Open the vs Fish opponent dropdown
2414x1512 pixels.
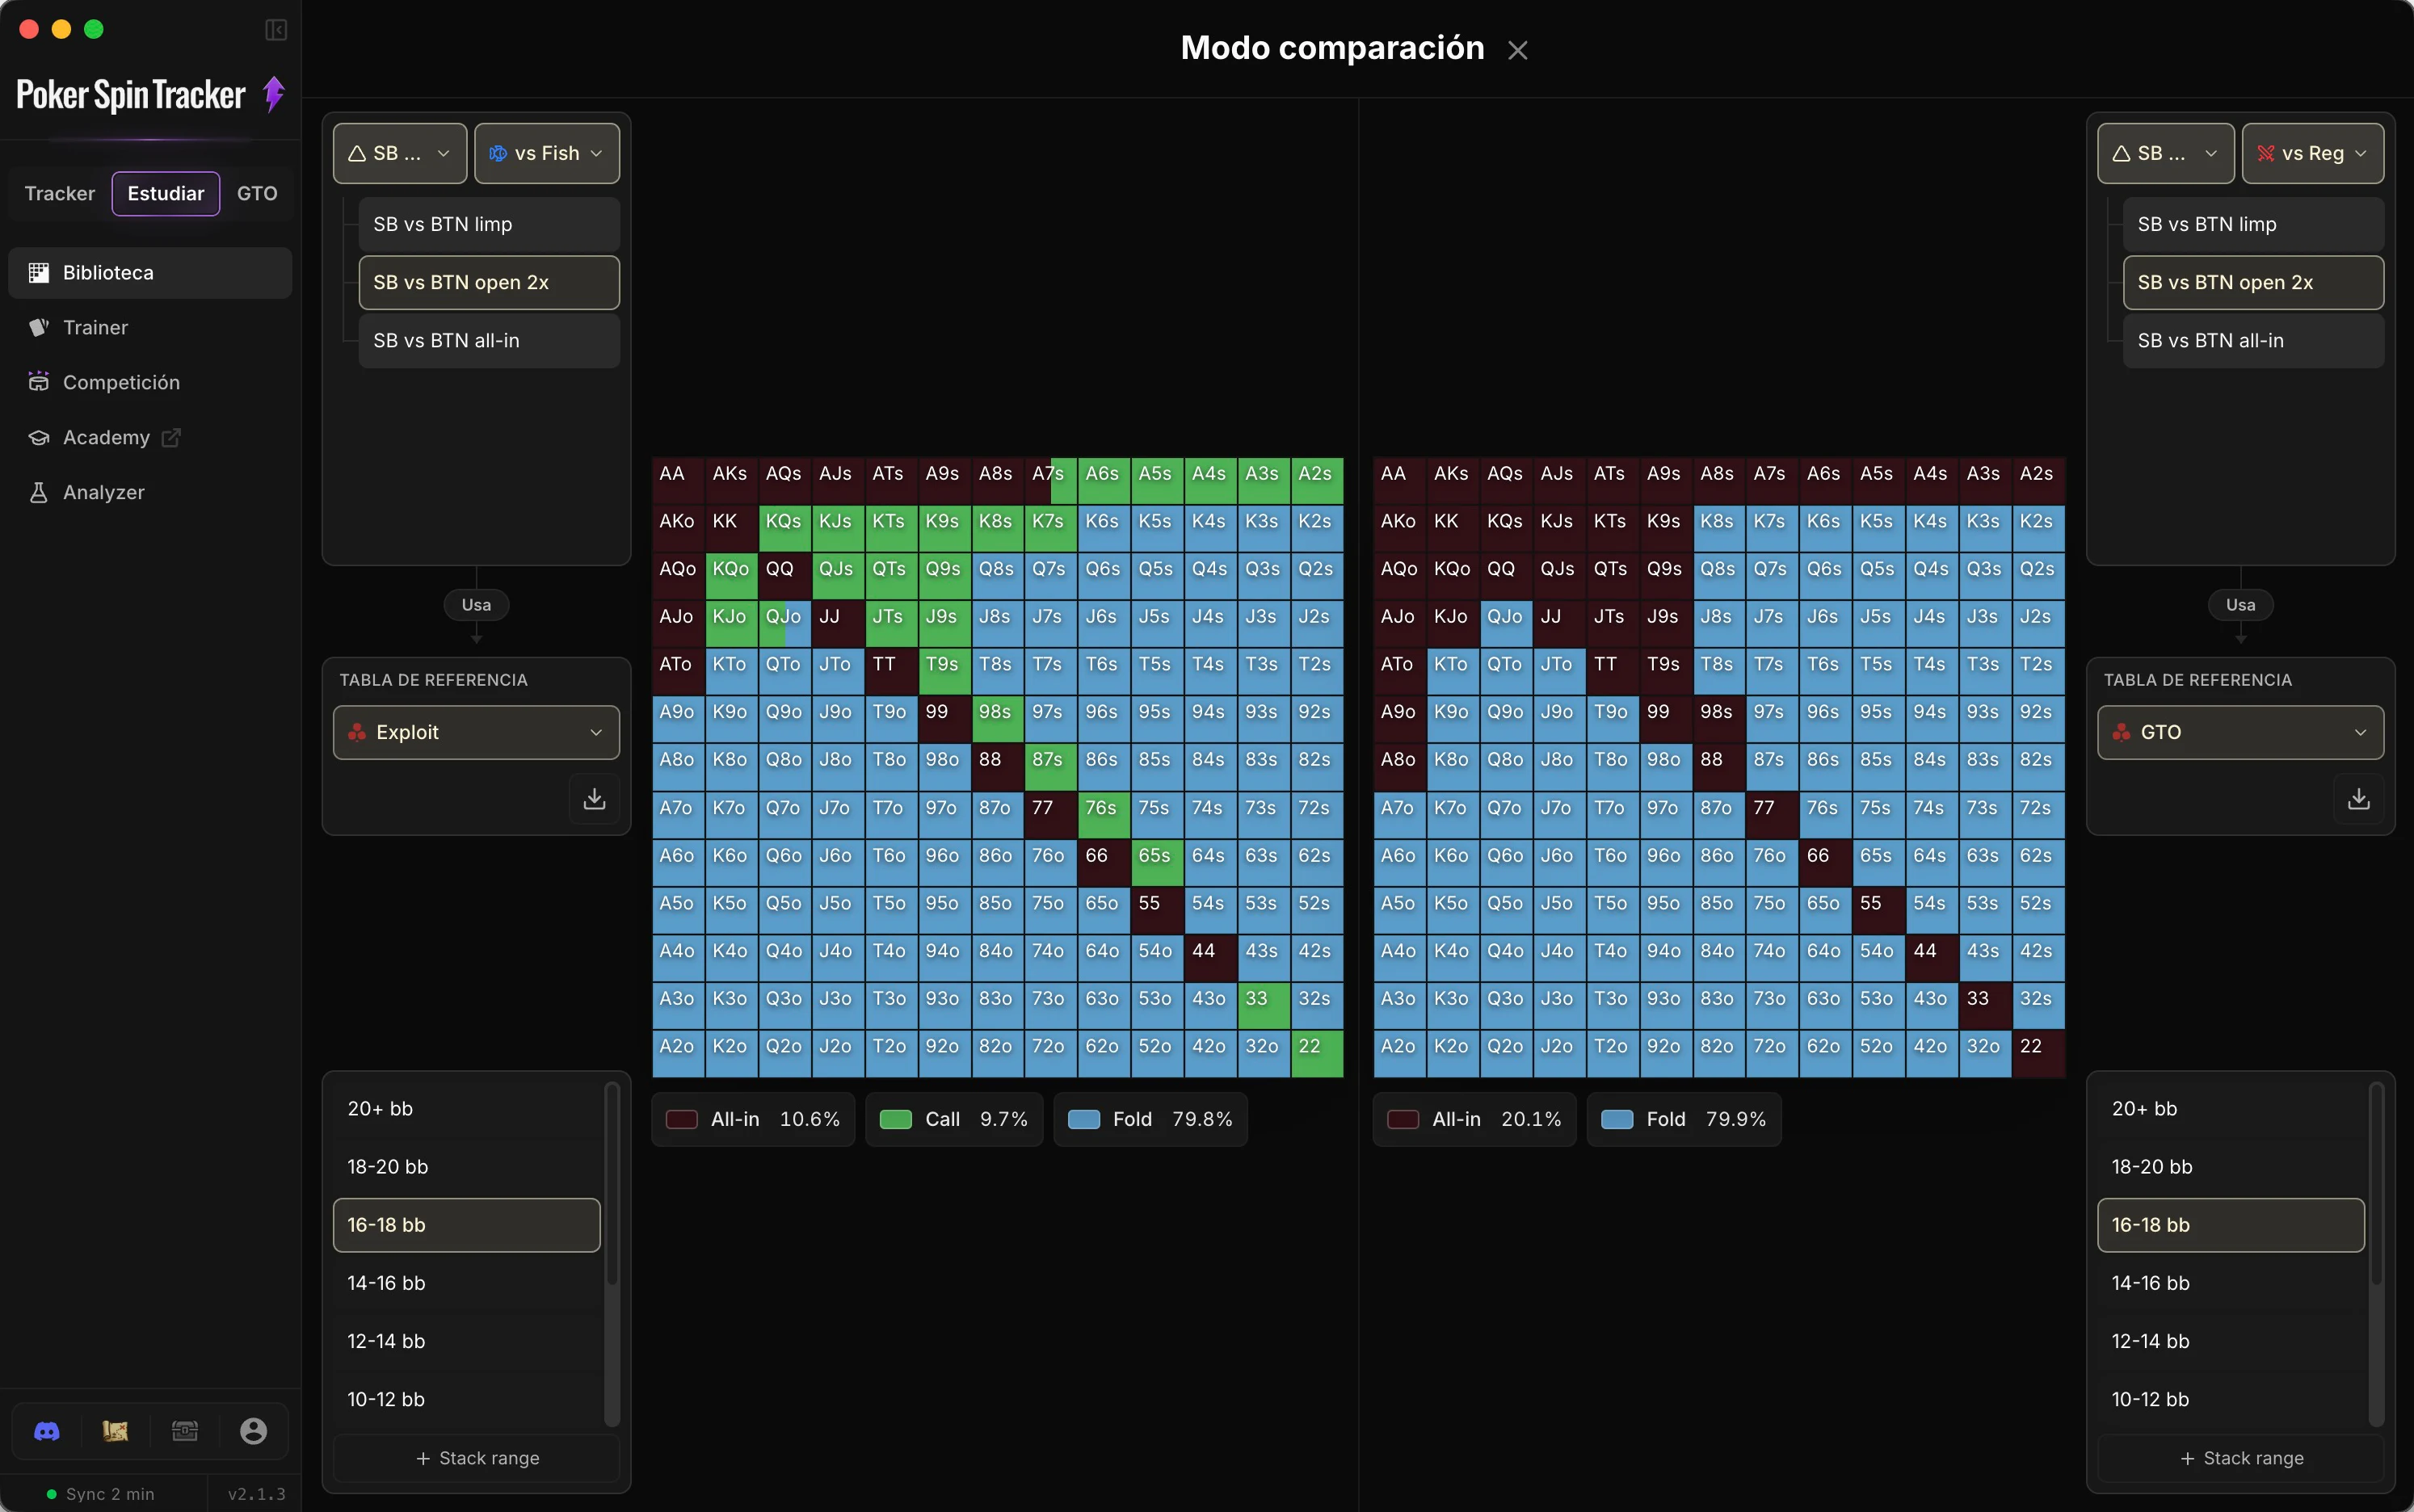547,153
